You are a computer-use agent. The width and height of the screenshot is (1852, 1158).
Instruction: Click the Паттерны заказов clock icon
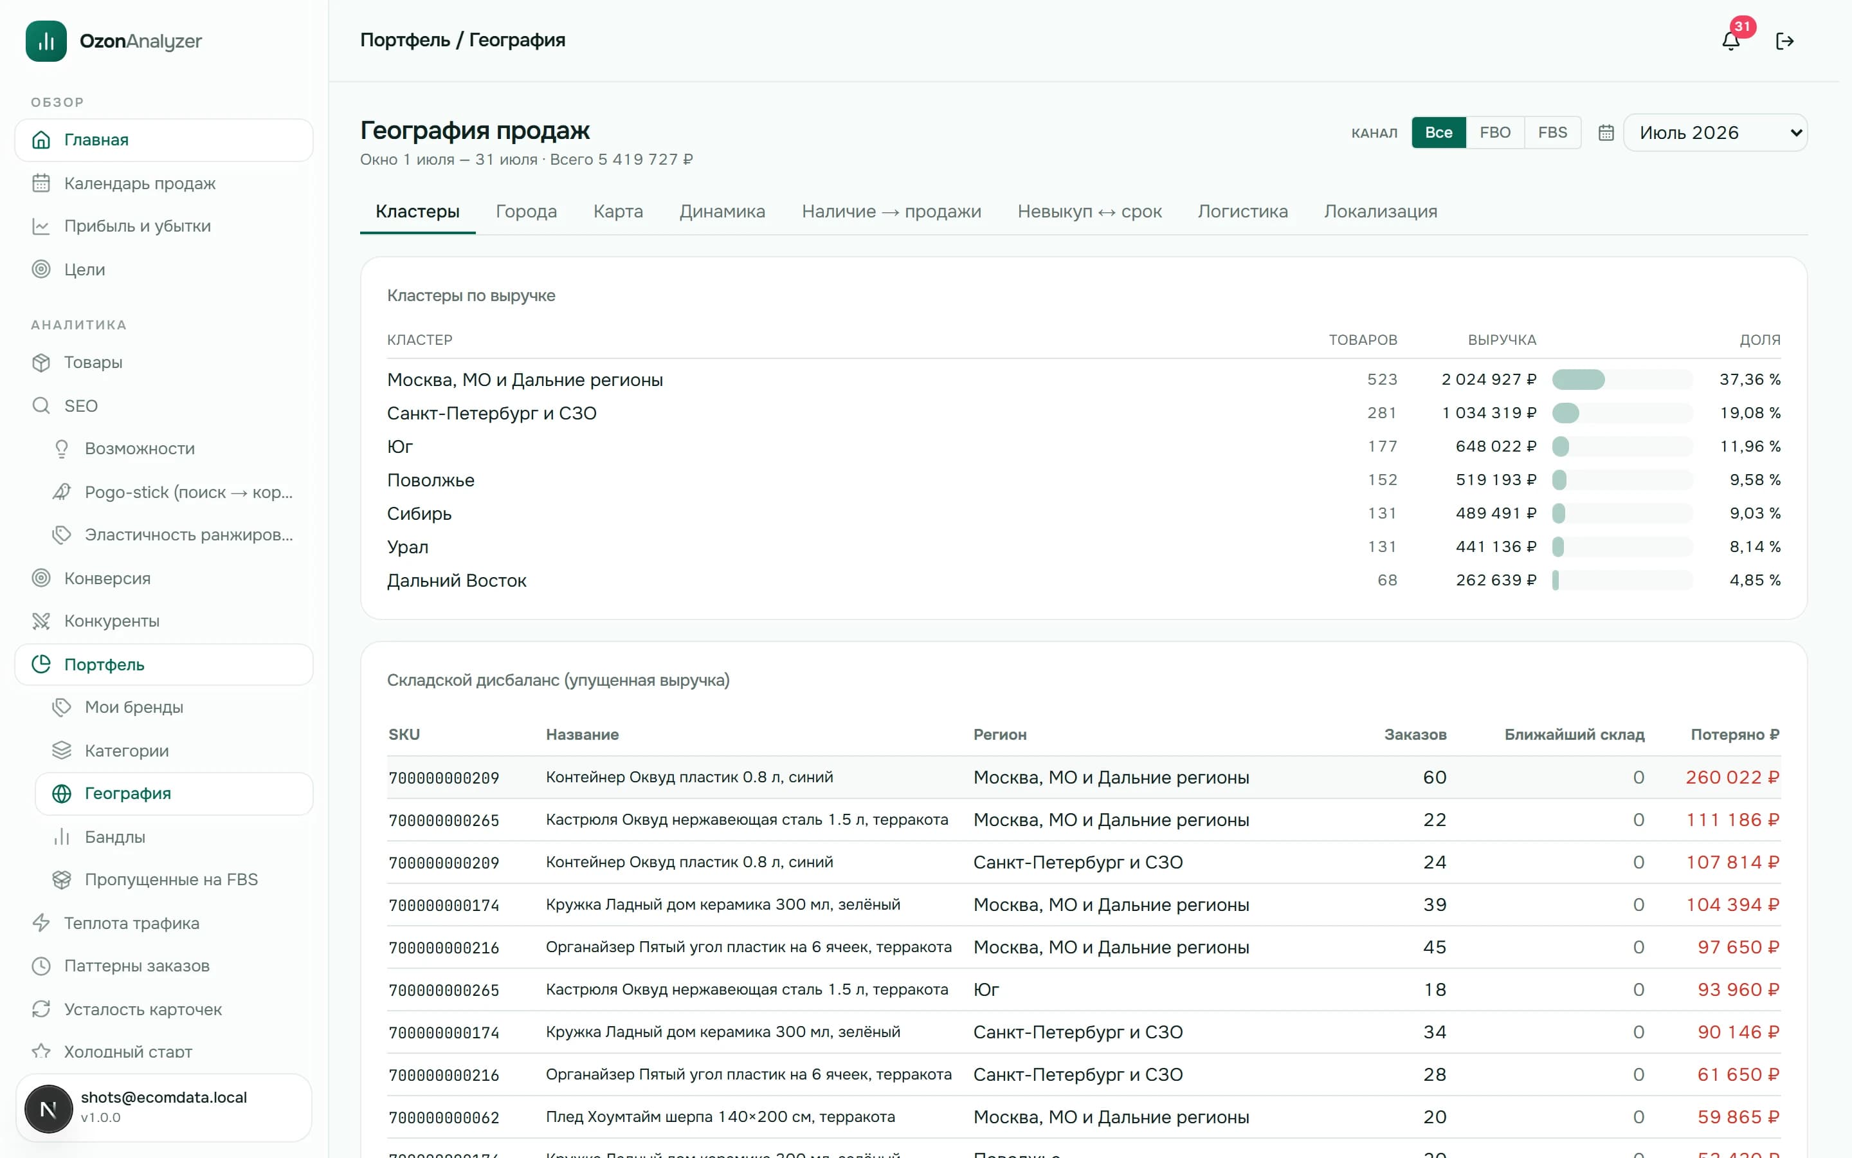pos(41,966)
